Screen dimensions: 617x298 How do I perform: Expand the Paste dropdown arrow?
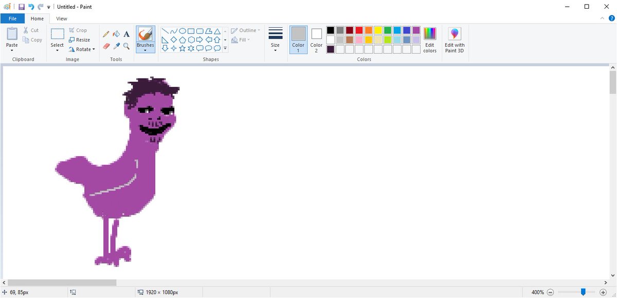coord(12,50)
